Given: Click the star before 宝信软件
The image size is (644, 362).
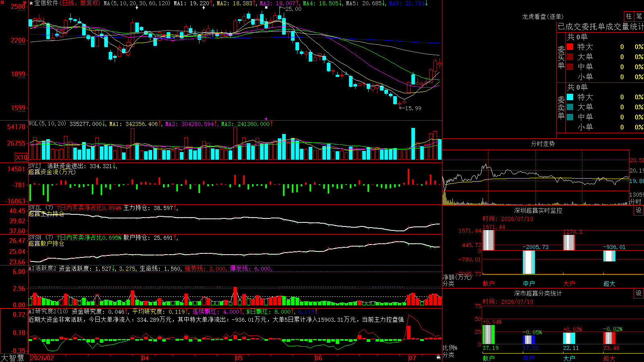Looking at the screenshot, I should [31, 3].
